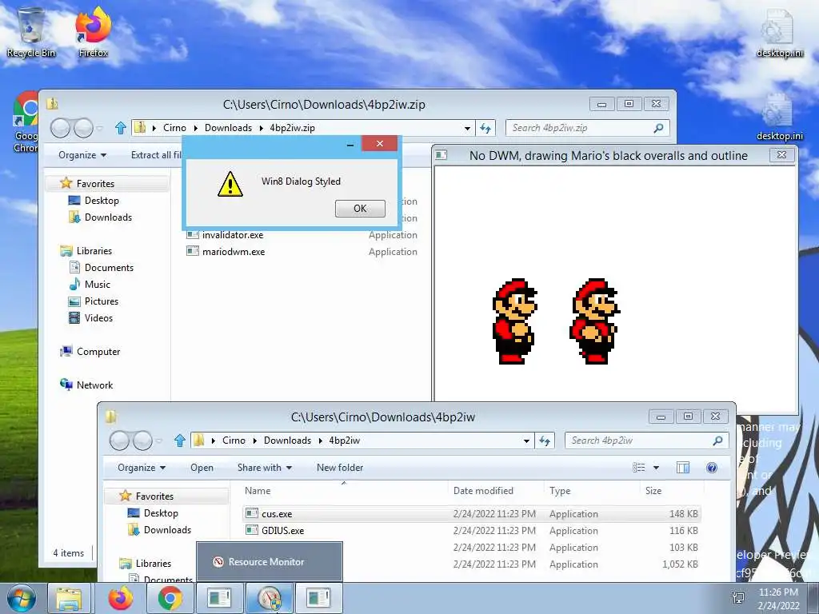Select the cus.exe file icon
This screenshot has width=819, height=614.
tap(252, 514)
